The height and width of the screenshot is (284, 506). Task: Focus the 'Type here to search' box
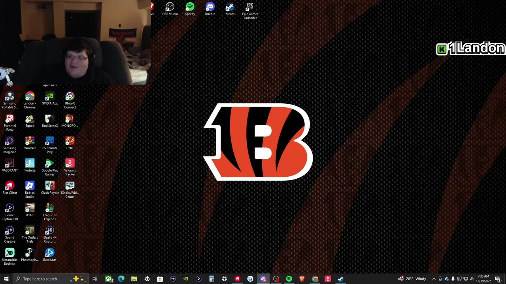tap(51, 279)
